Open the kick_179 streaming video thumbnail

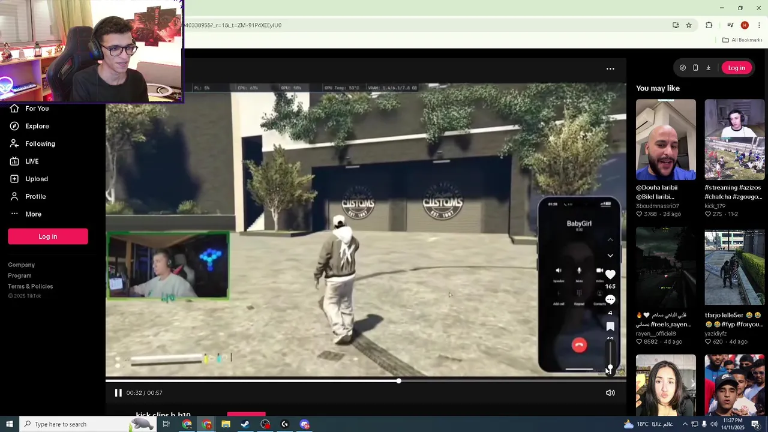734,140
